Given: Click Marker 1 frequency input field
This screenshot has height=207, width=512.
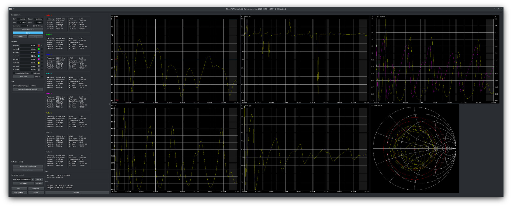Looking at the screenshot, I should coord(29,46).
